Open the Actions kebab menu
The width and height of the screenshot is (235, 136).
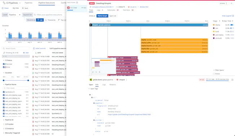(227, 4)
